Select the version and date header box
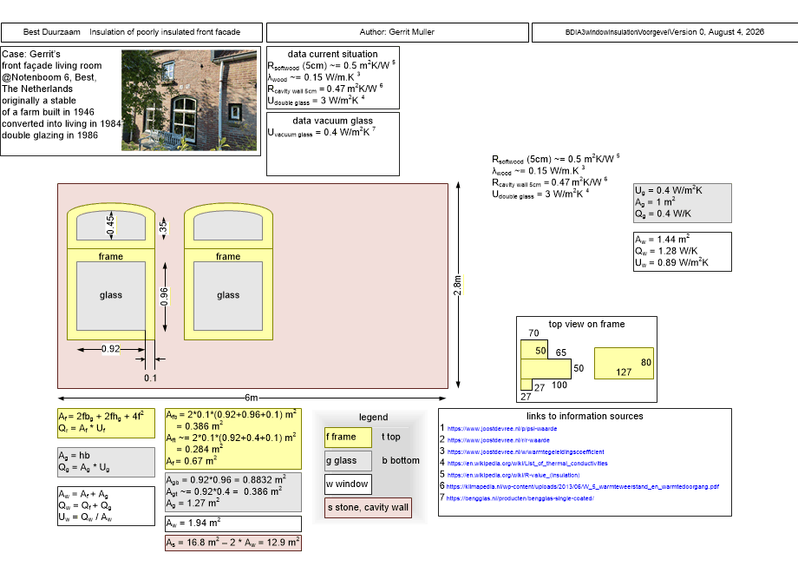Image resolution: width=798 pixels, height=573 pixels. [664, 32]
